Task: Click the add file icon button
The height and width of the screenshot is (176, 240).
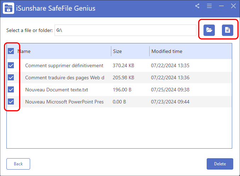Action: point(227,30)
